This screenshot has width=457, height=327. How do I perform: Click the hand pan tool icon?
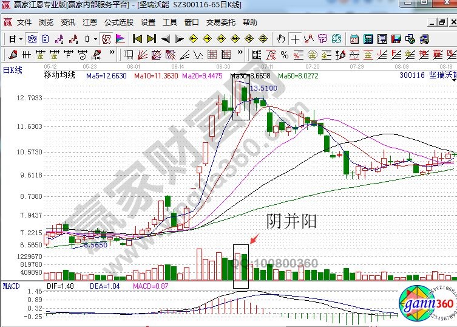[280, 39]
